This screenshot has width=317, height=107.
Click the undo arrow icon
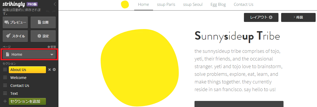point(48,11)
